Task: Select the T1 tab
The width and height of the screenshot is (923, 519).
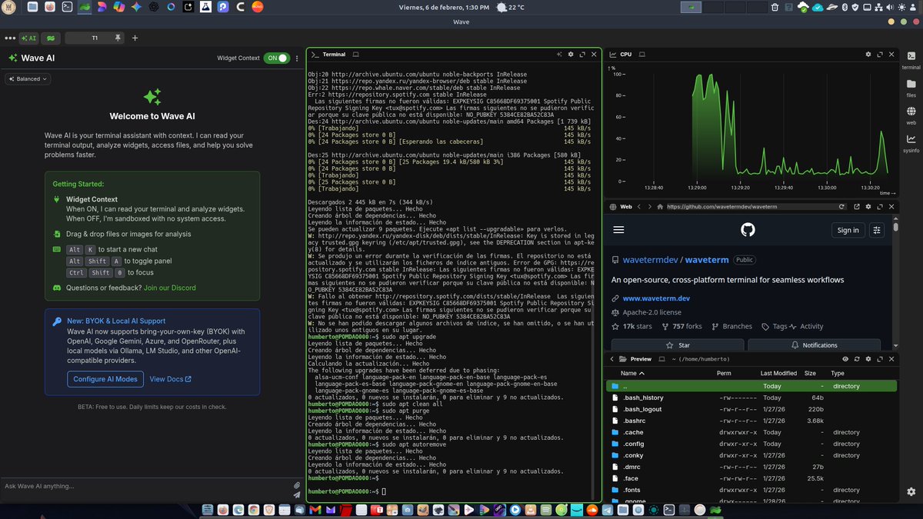Action: [x=95, y=38]
